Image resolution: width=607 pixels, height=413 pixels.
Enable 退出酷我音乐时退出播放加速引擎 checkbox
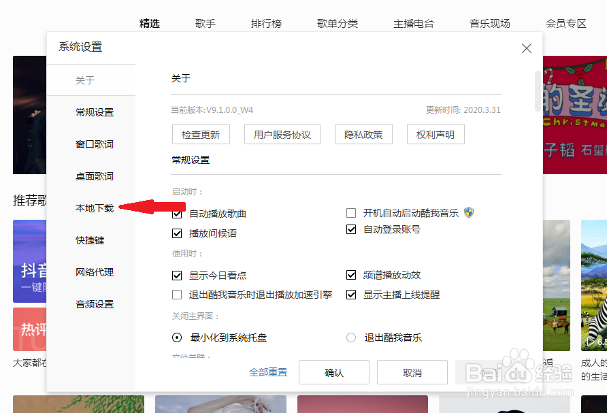click(177, 295)
